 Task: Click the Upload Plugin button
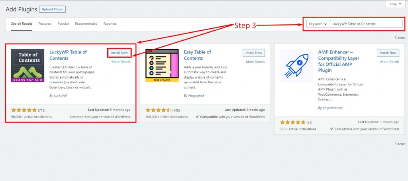(x=53, y=10)
